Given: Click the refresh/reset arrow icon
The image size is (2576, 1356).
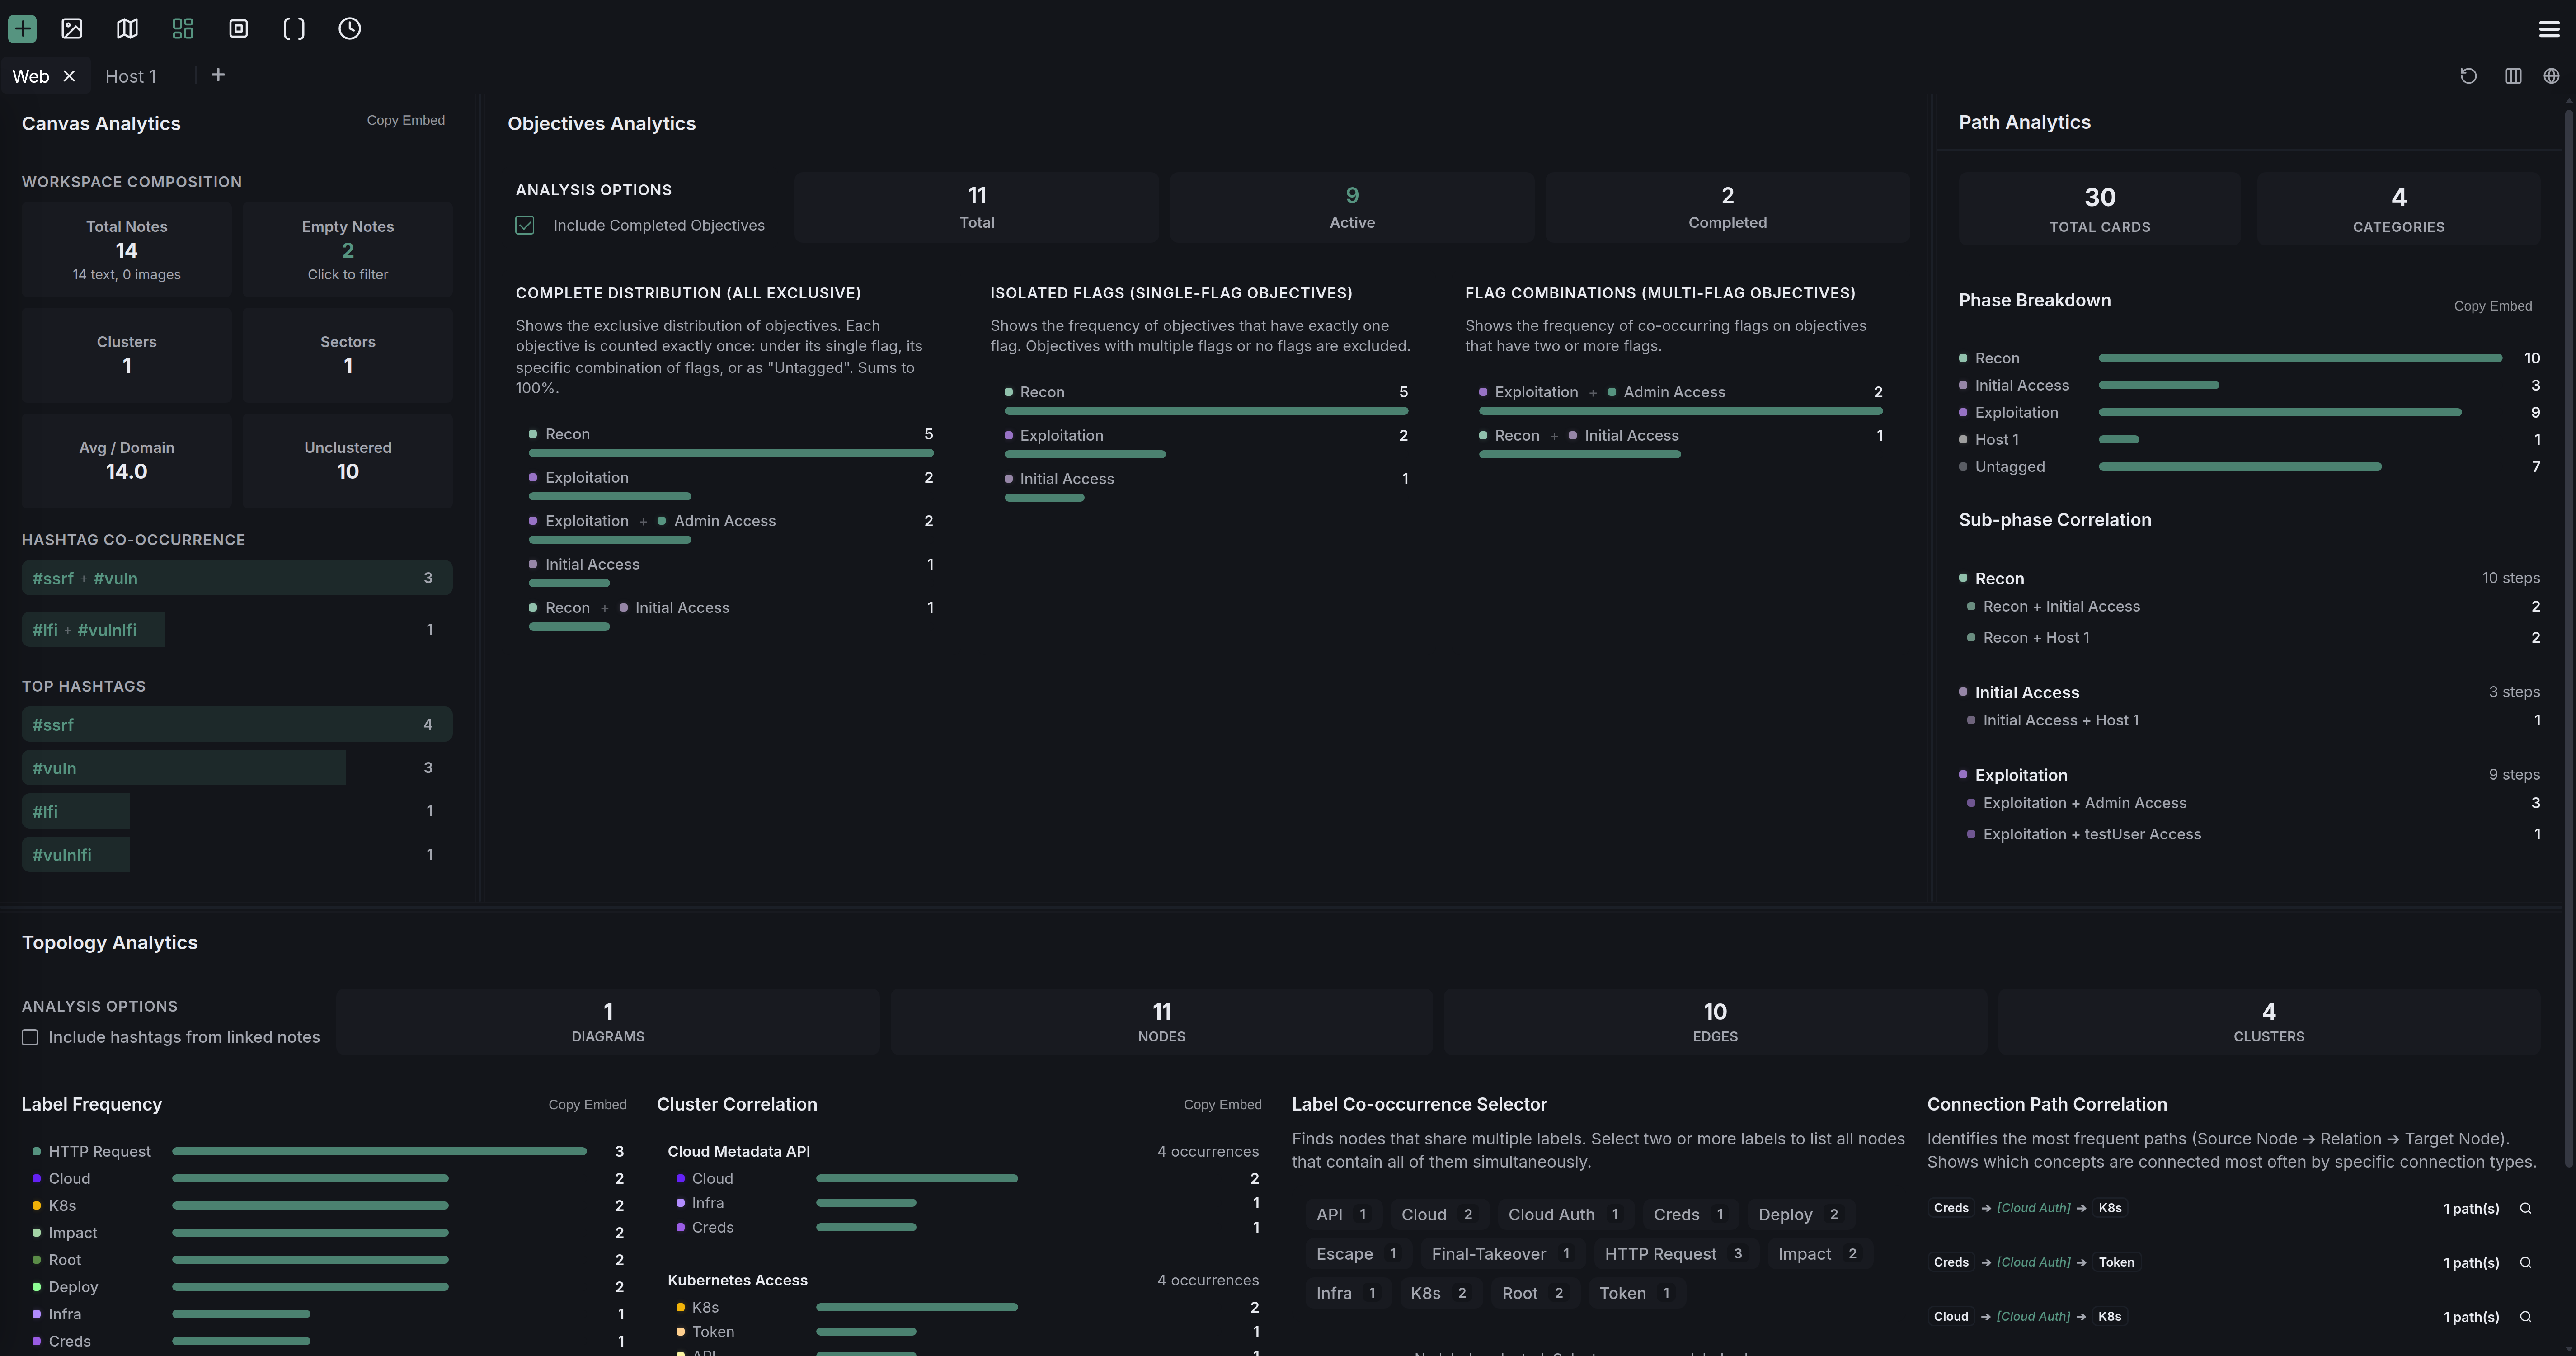Looking at the screenshot, I should tap(2468, 76).
